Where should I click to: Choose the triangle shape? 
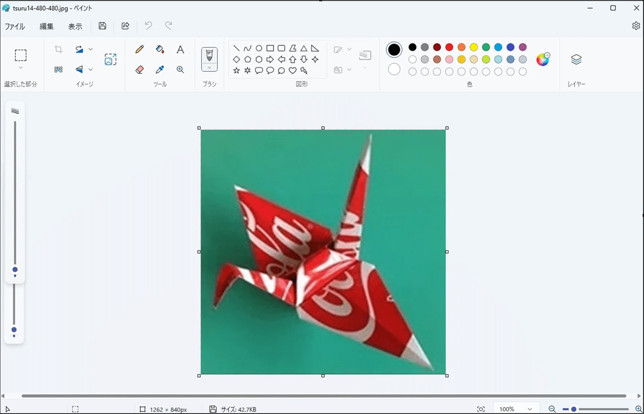[x=304, y=48]
